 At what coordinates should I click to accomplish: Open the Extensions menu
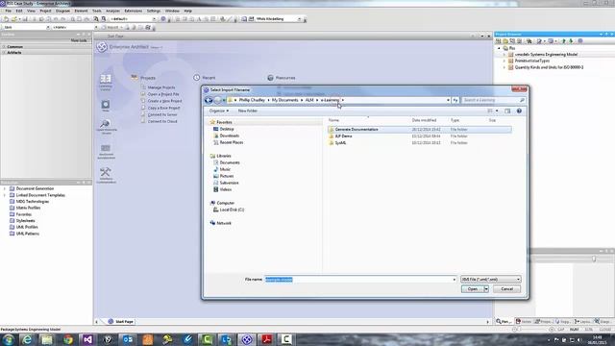click(134, 11)
